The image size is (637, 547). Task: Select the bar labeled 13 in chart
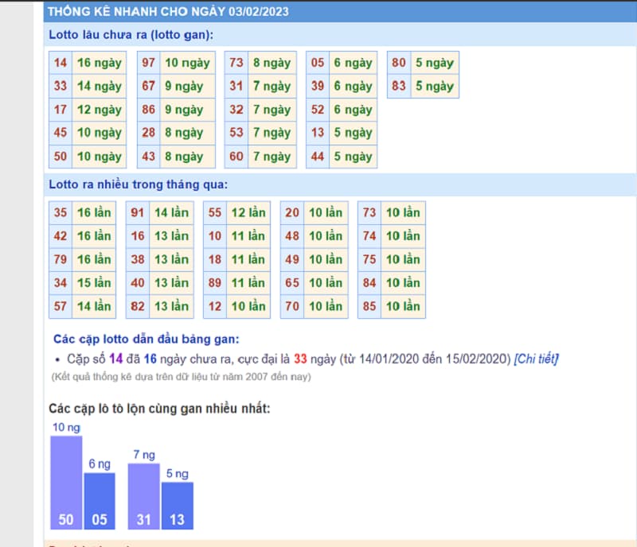tap(177, 506)
